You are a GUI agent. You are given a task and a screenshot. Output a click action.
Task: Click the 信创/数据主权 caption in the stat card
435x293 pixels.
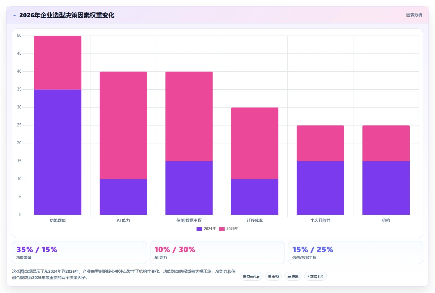pyautogui.click(x=304, y=258)
